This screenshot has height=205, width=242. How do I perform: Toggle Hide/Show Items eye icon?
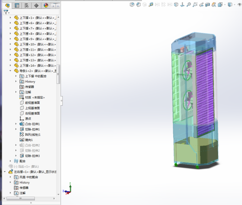click(x=240, y=5)
